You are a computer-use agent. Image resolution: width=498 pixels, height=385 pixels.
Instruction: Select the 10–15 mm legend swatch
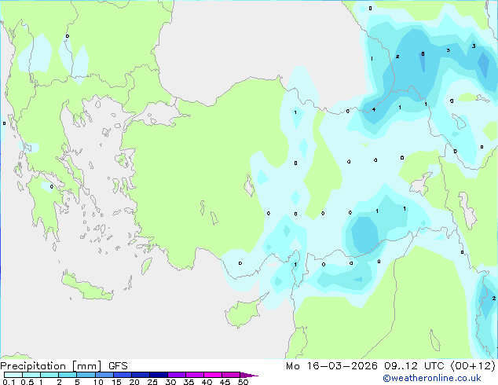point(104,375)
